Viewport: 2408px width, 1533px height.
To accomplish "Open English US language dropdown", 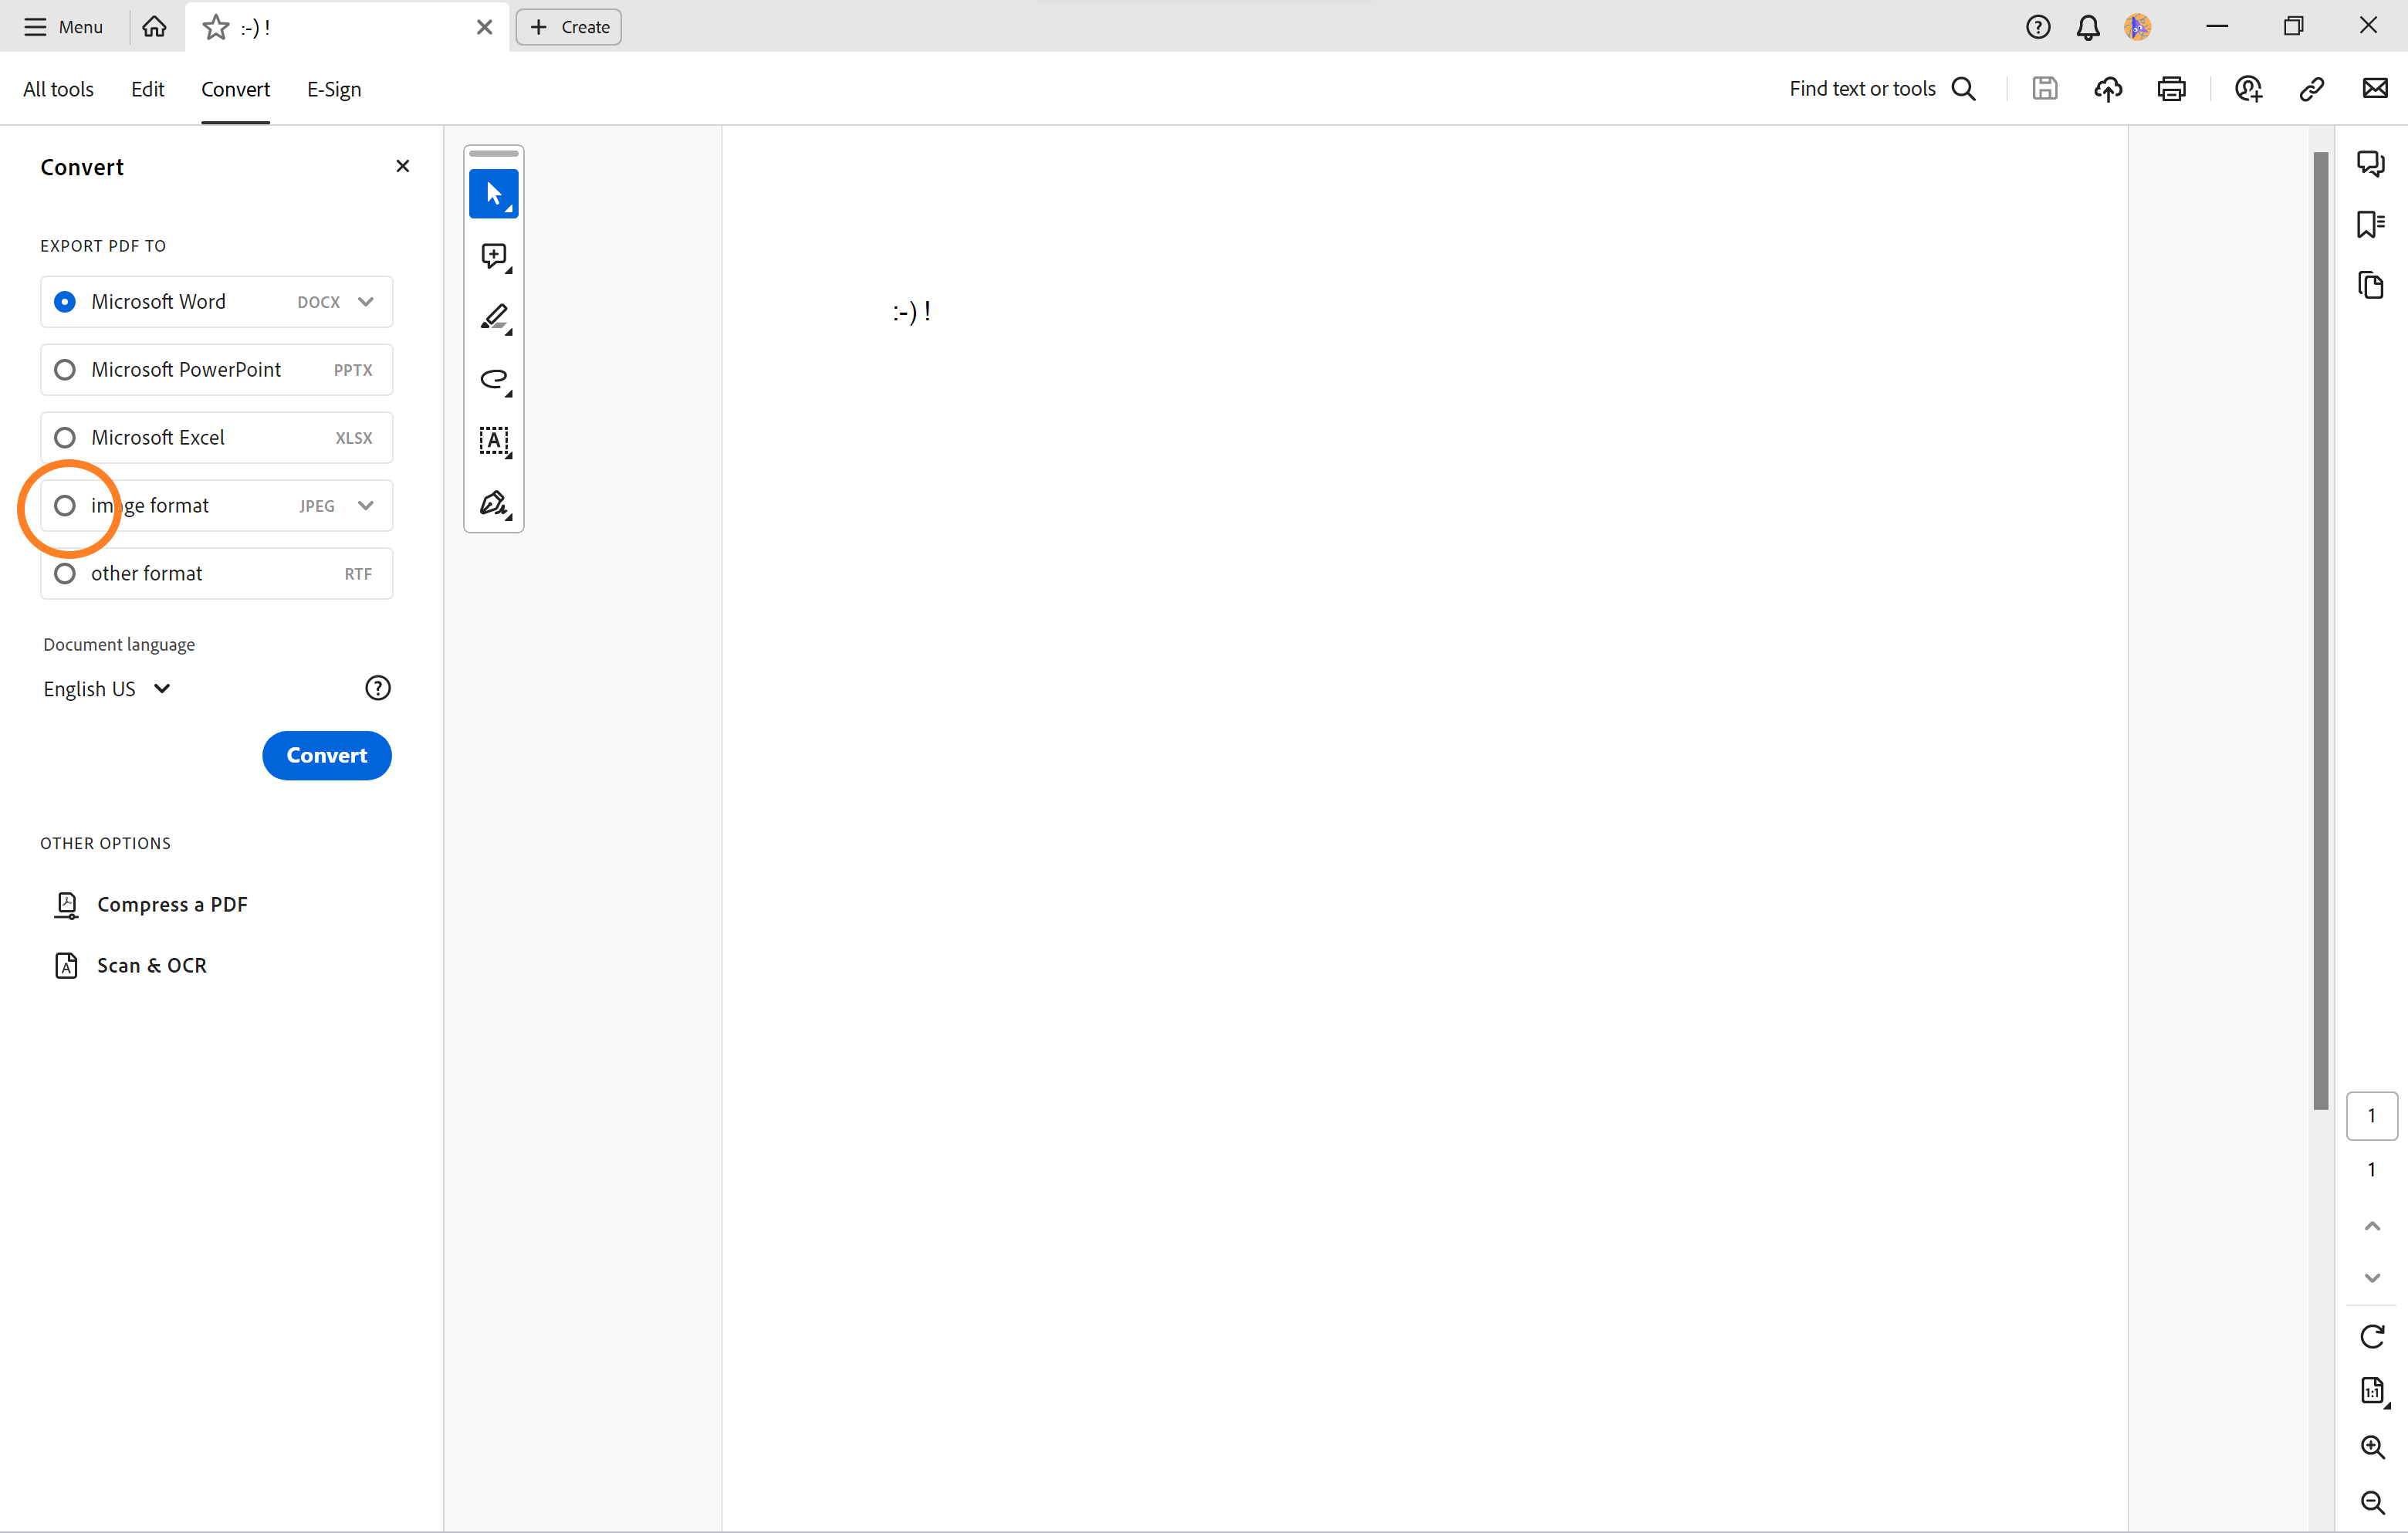I will coord(107,689).
